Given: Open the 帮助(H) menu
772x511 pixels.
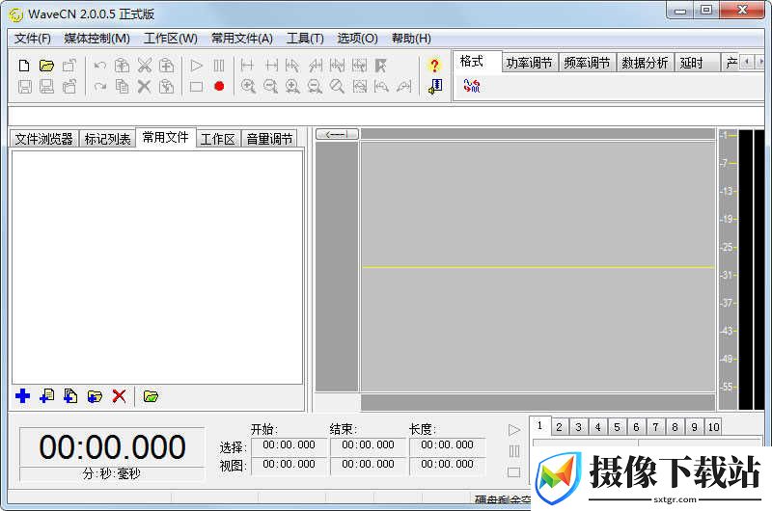Looking at the screenshot, I should [x=411, y=39].
